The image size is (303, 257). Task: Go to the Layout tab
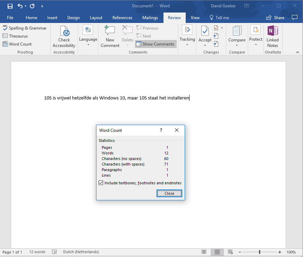tap(96, 18)
